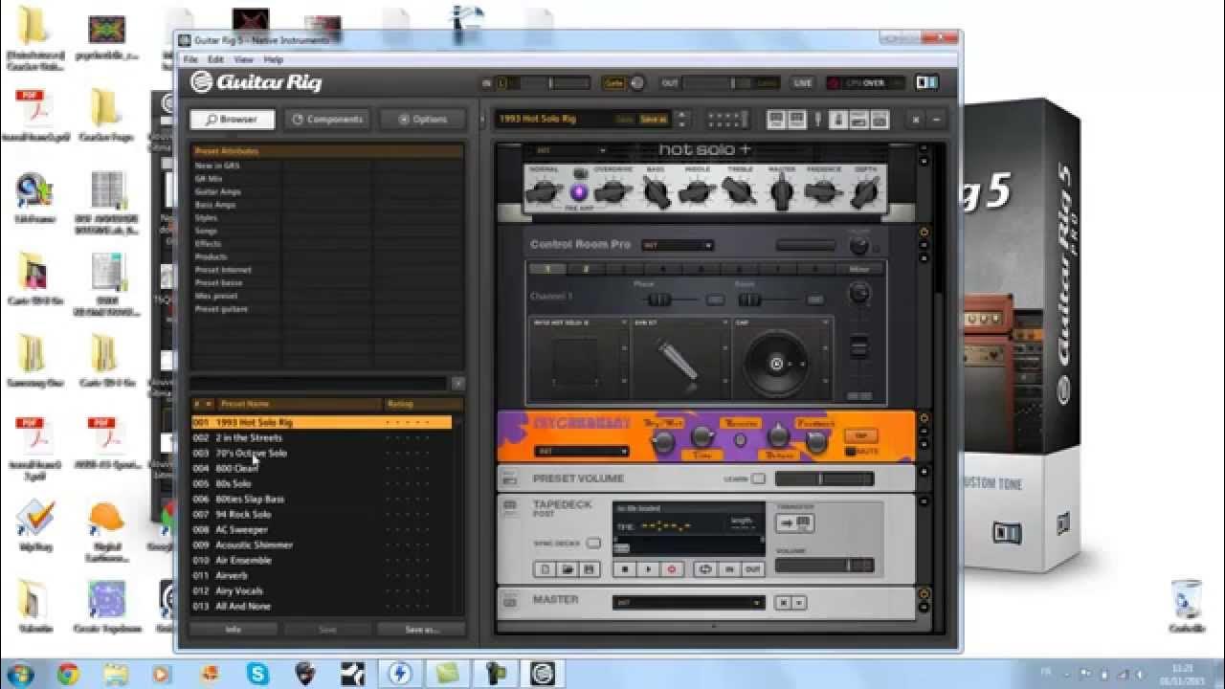Click the Tapedeck save disk icon
The image size is (1225, 689).
point(589,569)
